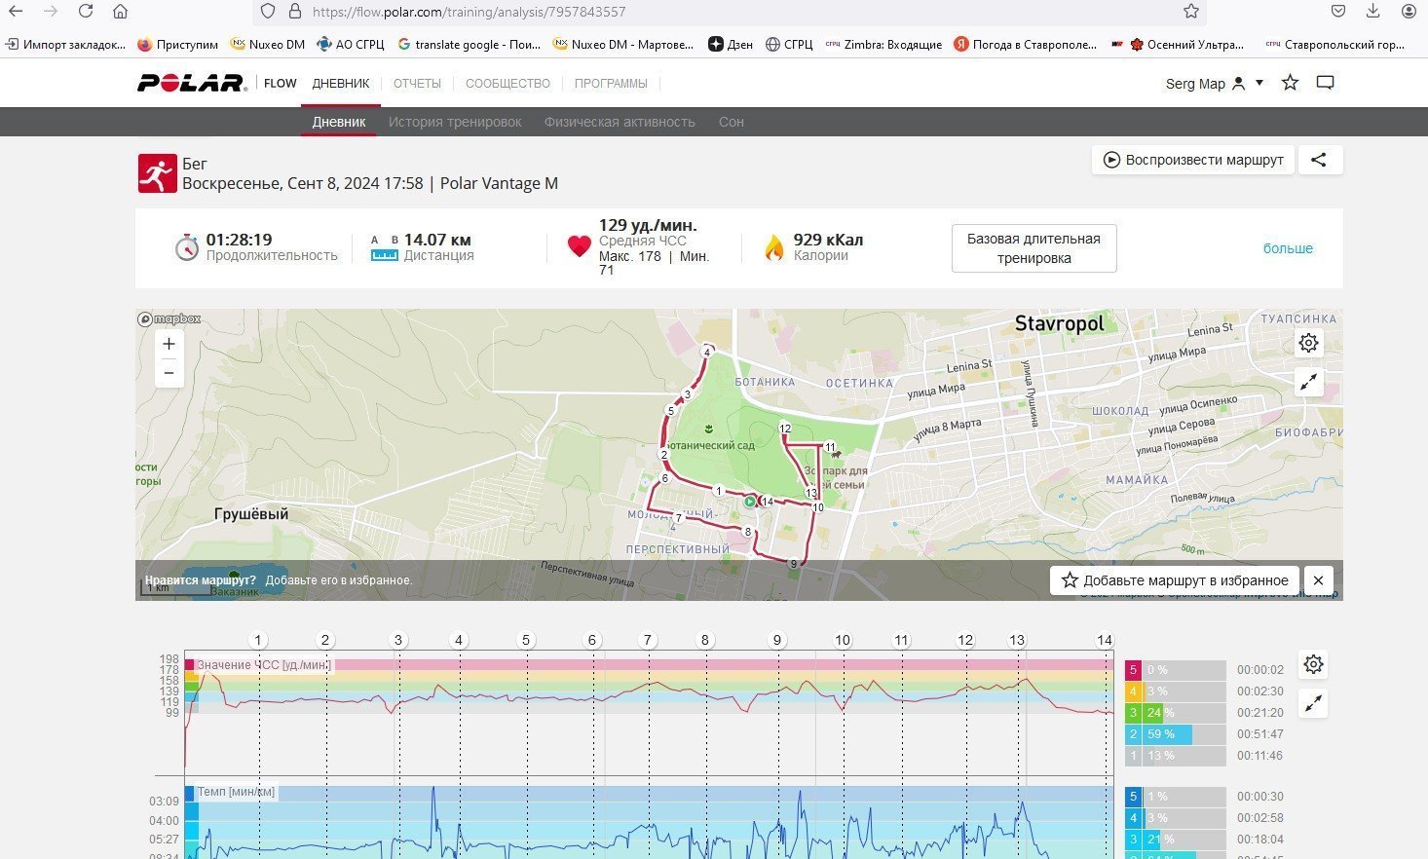Expand the heart rate chart to full size

coord(1314,703)
